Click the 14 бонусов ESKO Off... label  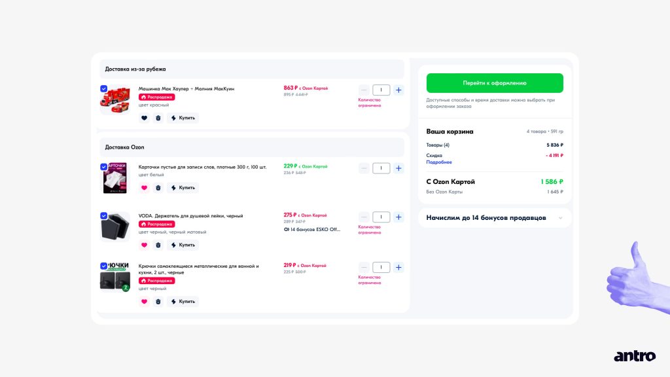pos(312,230)
